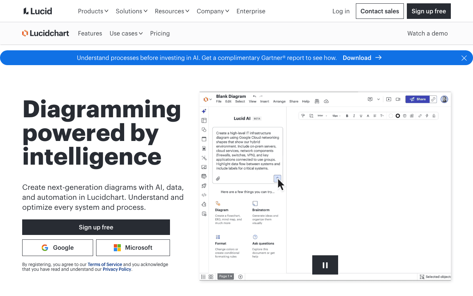Expand the Solutions menu
Viewport: 473px width, 296px height.
tap(132, 11)
